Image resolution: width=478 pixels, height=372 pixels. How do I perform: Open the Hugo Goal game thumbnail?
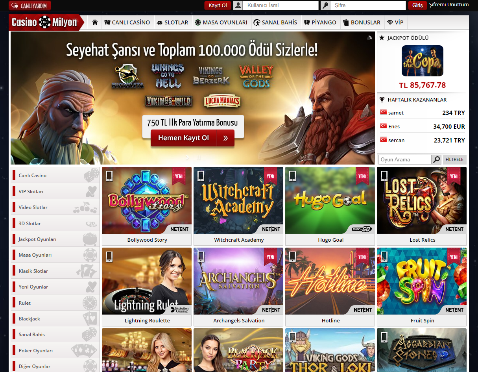(330, 200)
